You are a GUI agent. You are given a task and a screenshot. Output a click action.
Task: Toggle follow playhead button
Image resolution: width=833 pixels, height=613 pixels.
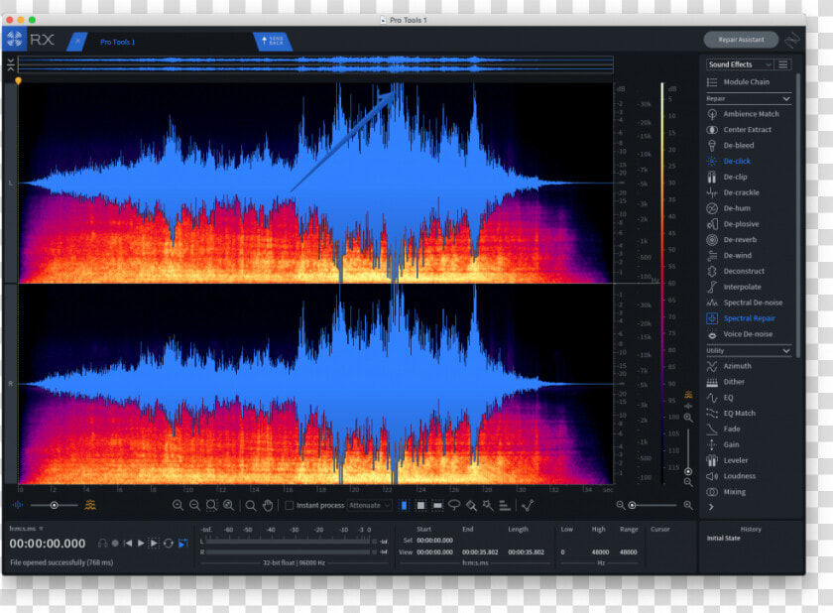(183, 543)
